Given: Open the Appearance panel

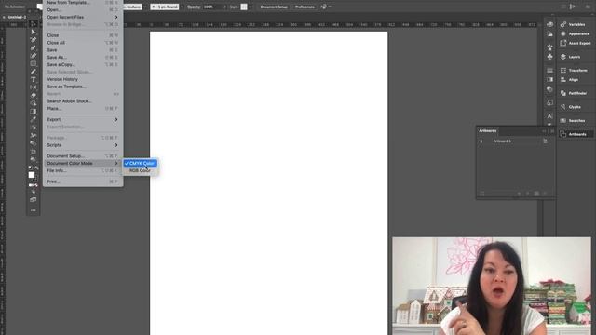Looking at the screenshot, I should pyautogui.click(x=576, y=33).
